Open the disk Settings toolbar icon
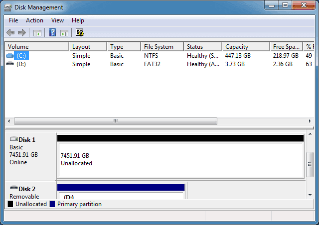Viewport: 319px width, 225px height. click(x=80, y=32)
